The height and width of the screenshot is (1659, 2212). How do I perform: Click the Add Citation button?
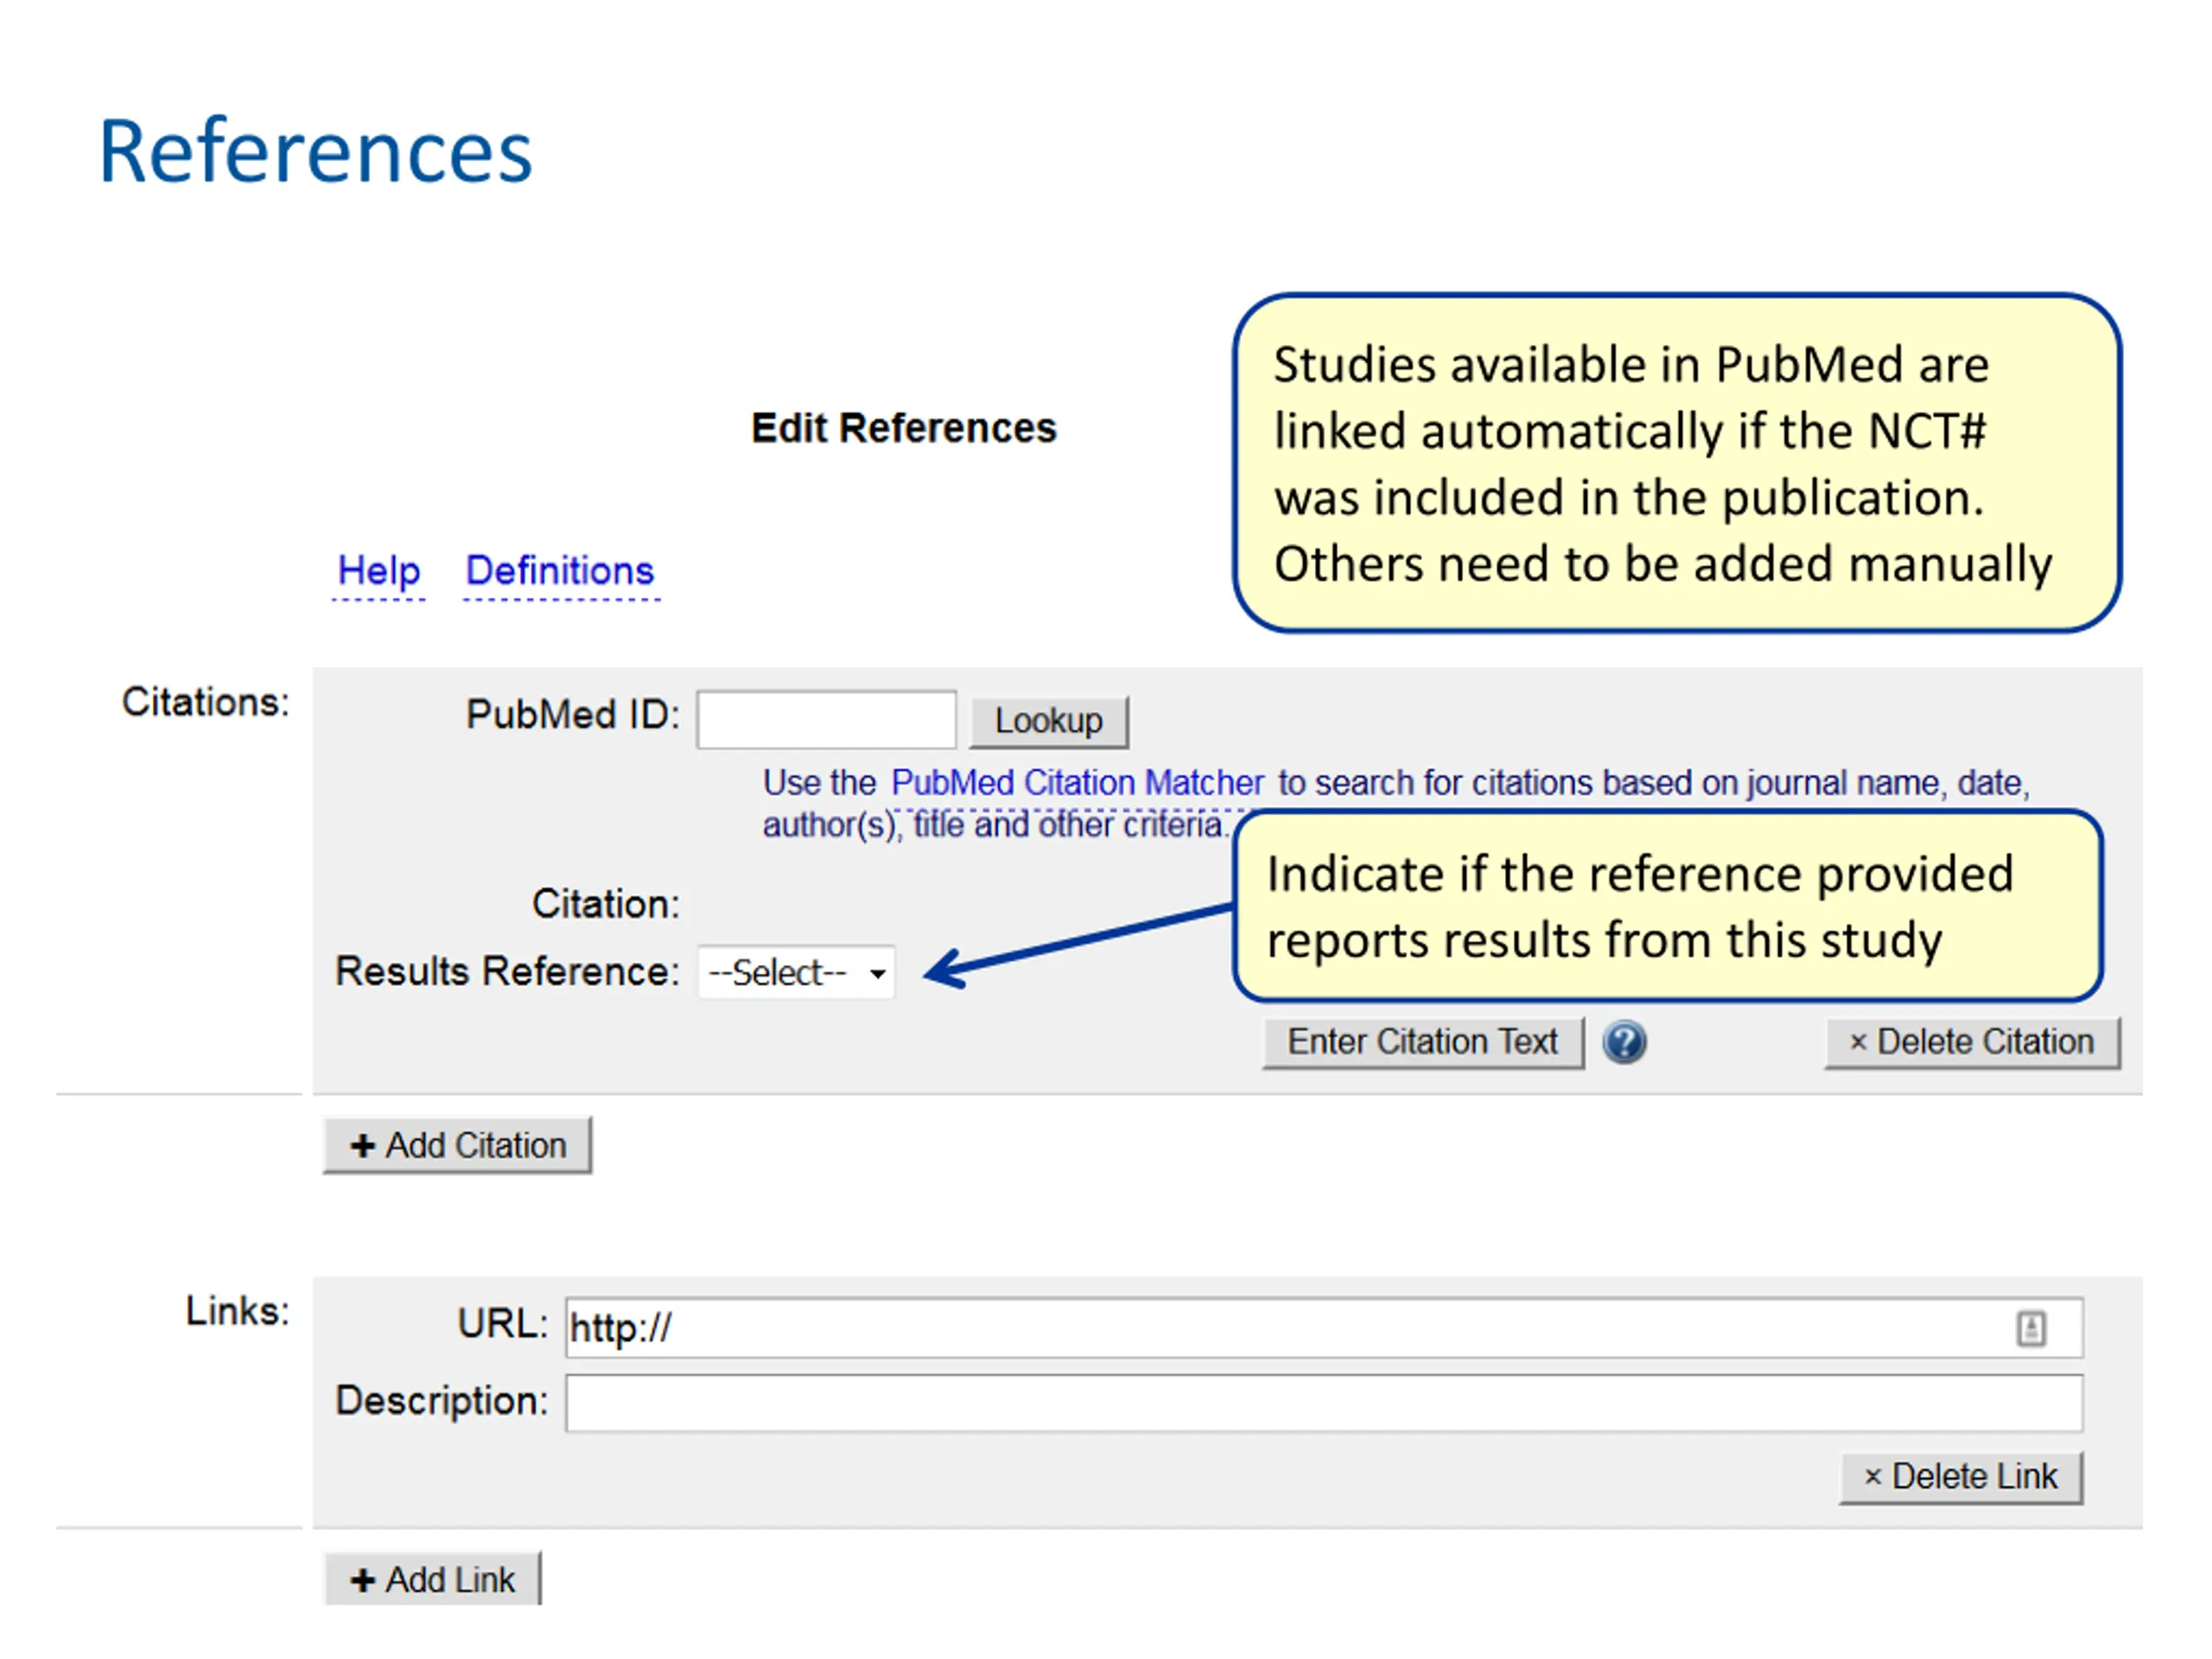(x=458, y=1145)
